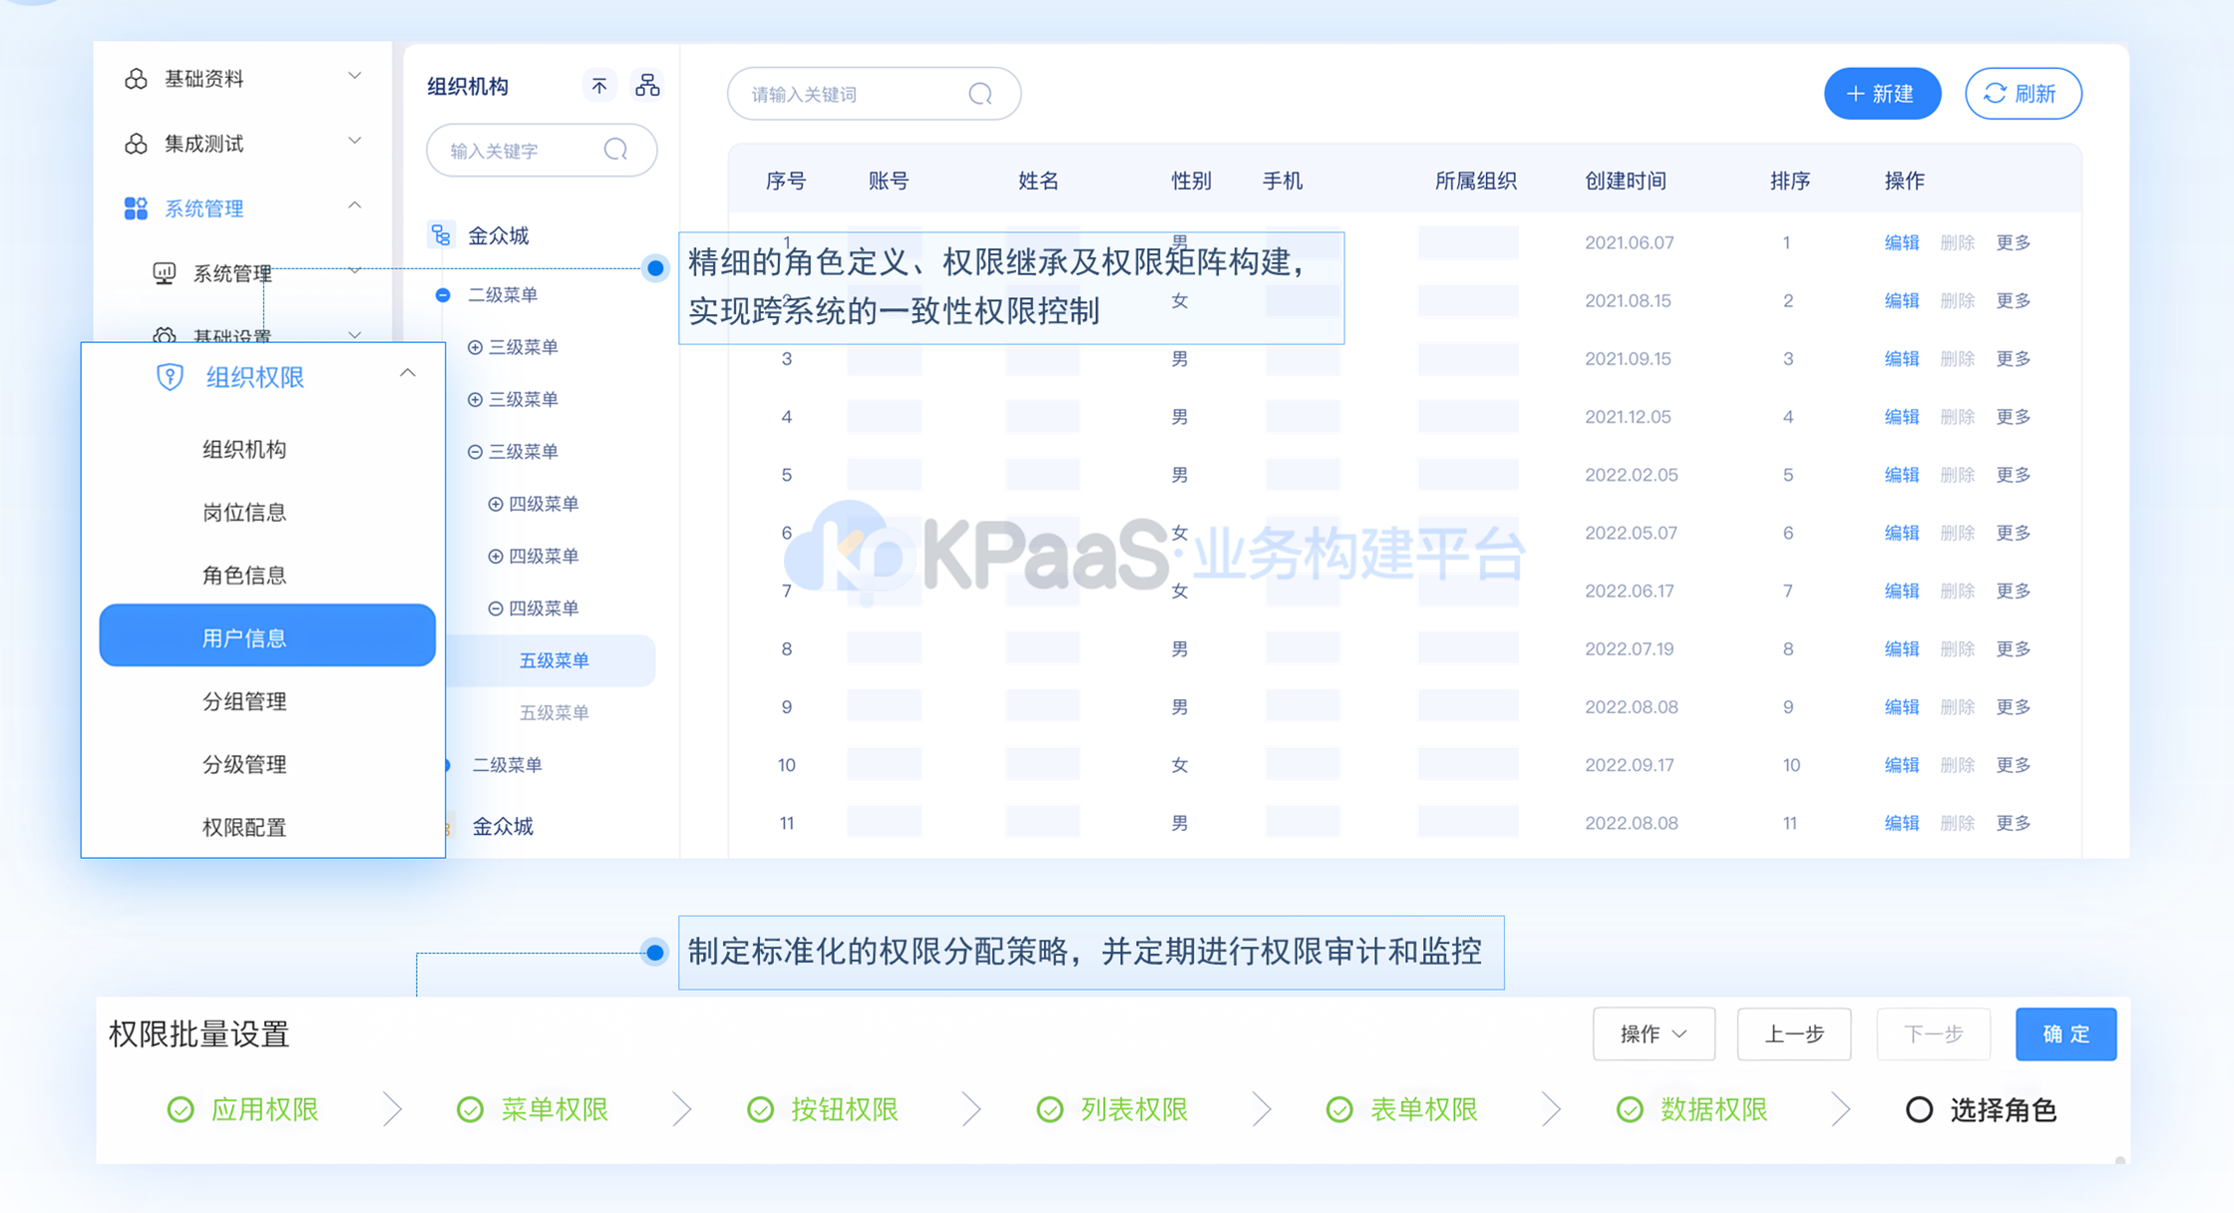Image resolution: width=2234 pixels, height=1213 pixels.
Task: Open the 角色信息 menu item
Action: tap(244, 575)
